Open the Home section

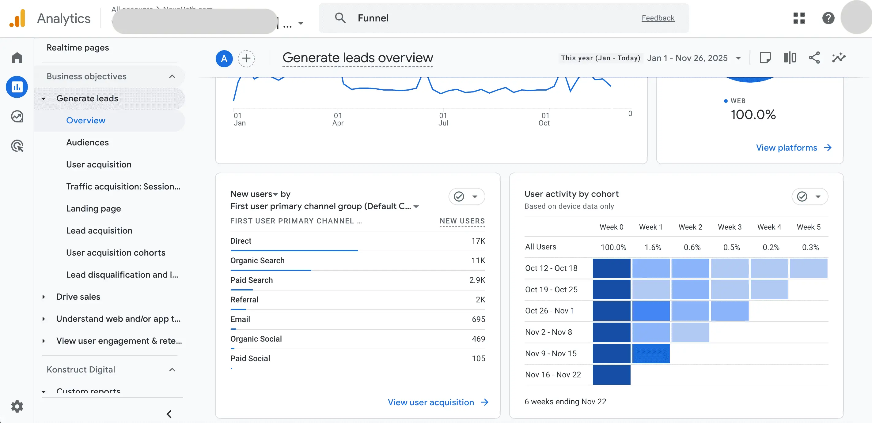click(x=17, y=58)
